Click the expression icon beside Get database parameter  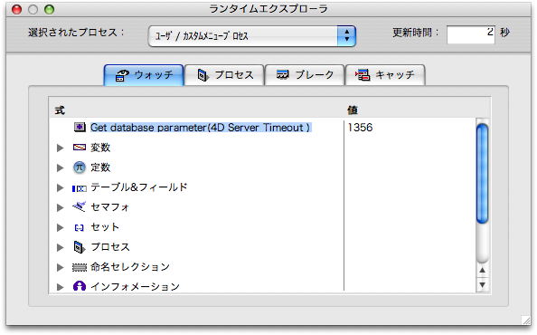[80, 128]
